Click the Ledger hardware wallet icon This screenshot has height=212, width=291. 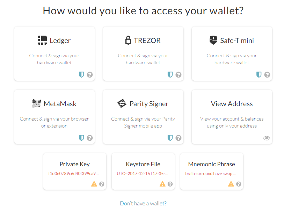[x=42, y=40]
